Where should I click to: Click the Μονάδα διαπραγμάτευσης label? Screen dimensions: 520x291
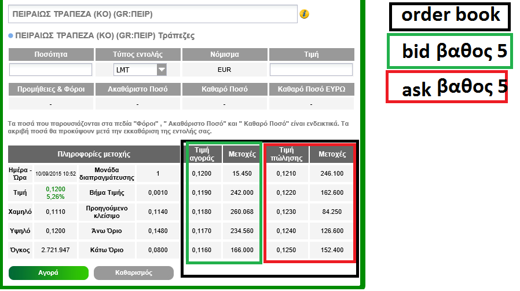(107, 173)
